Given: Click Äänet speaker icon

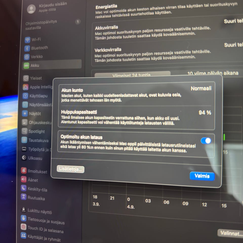Looking at the screenshot, I should (x=24, y=179).
